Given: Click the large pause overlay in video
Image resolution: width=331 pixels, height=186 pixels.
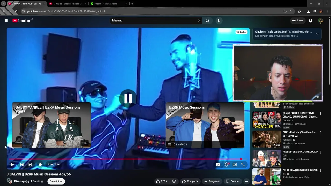Looking at the screenshot, I should point(128,98).
